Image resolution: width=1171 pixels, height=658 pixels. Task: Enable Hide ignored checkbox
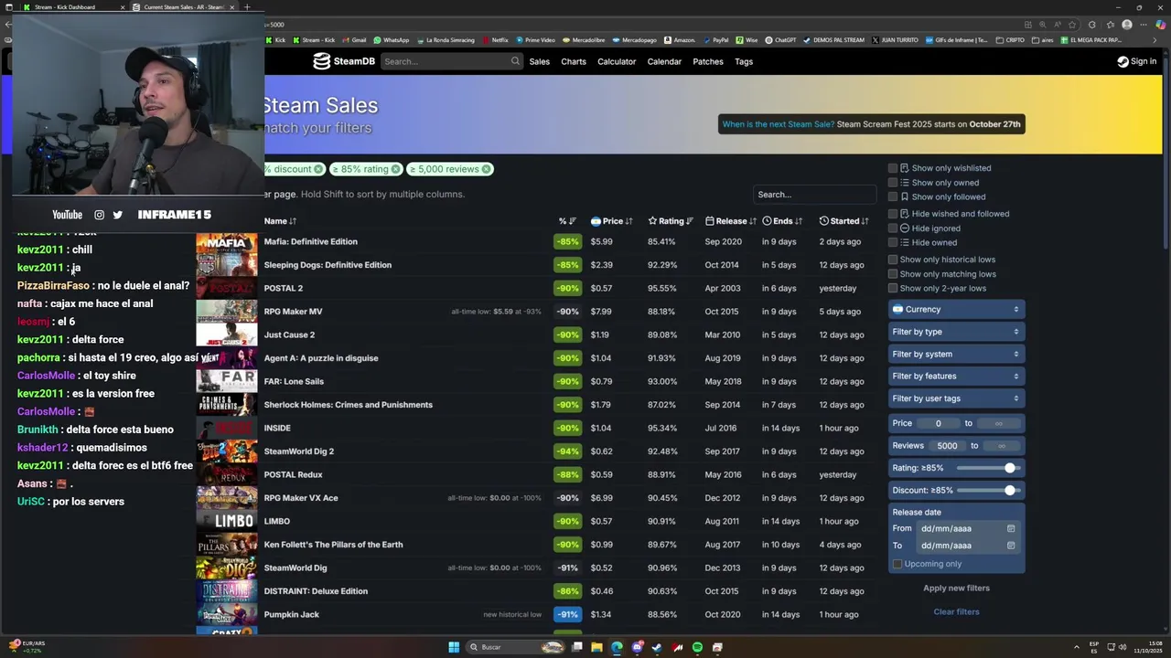click(x=893, y=228)
